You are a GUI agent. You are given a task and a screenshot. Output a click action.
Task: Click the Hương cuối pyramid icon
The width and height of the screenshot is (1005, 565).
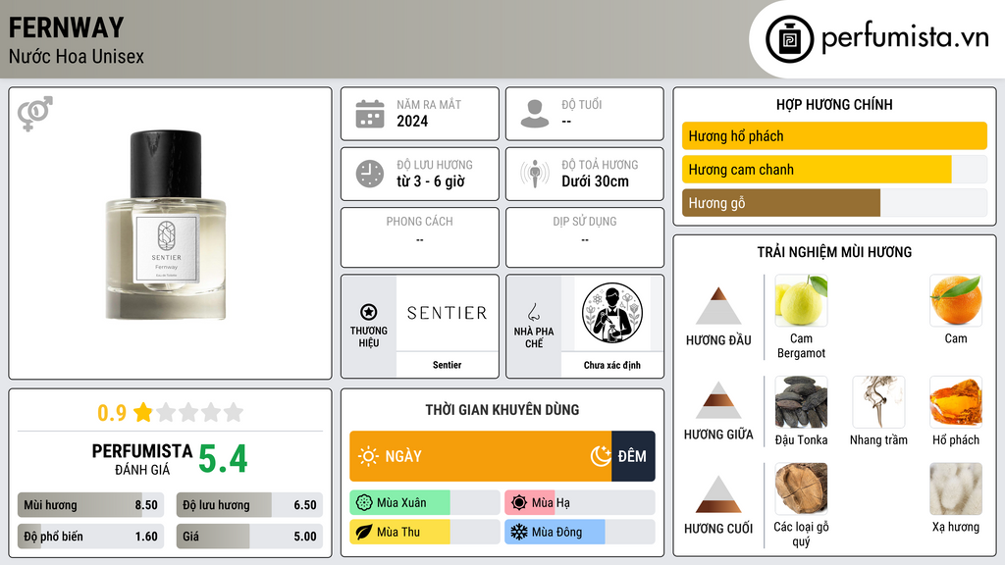[x=718, y=494]
